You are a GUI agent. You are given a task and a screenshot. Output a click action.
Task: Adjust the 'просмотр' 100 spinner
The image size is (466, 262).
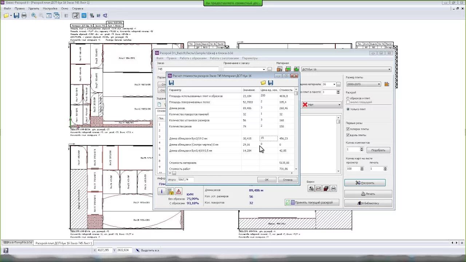362,169
